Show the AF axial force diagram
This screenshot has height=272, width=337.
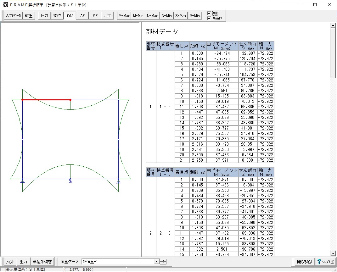click(82, 16)
